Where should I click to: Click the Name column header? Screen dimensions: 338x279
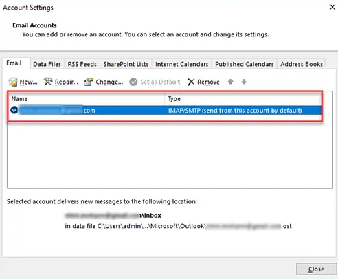[x=87, y=99]
